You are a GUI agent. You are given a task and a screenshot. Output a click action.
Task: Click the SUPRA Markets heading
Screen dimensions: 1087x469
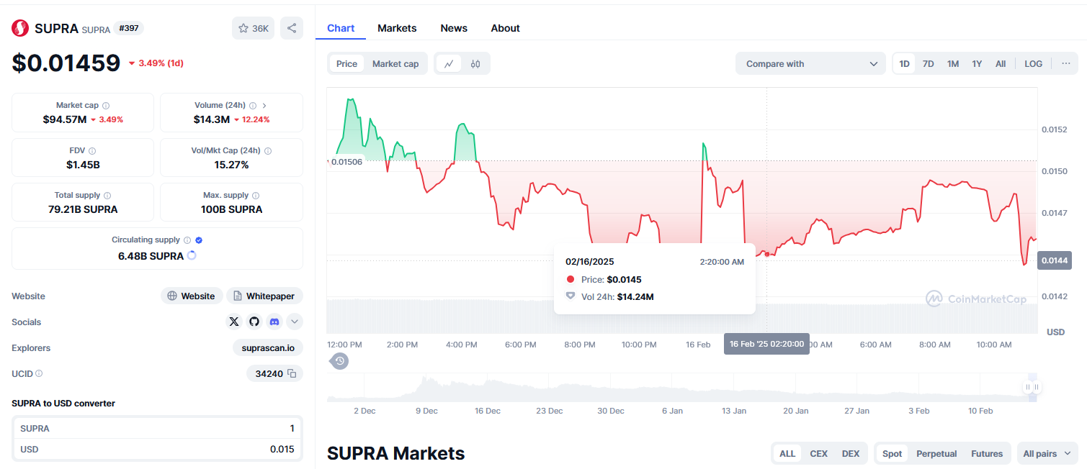tap(395, 453)
